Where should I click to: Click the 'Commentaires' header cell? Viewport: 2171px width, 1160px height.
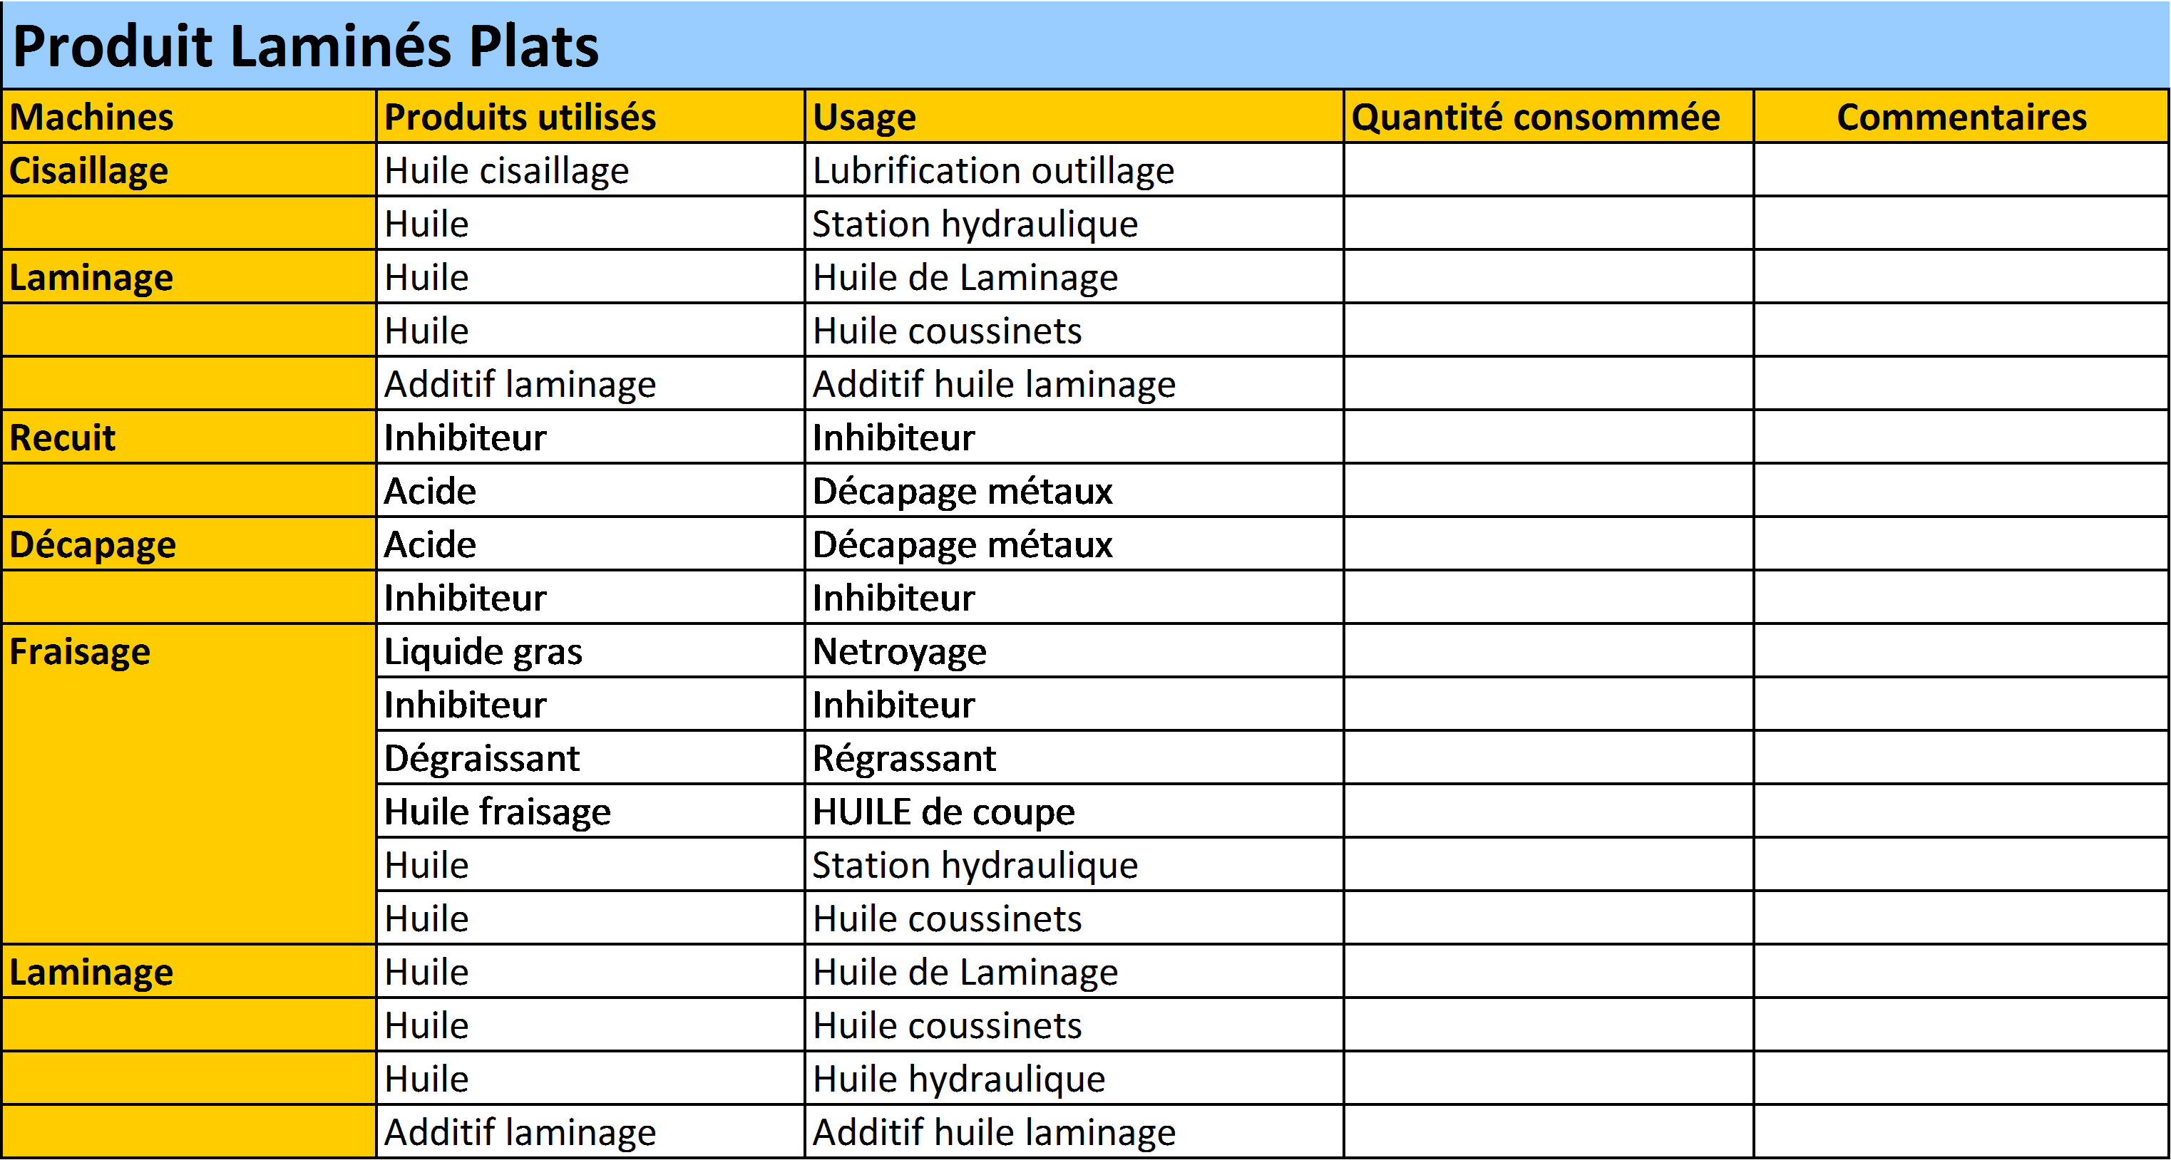point(1961,117)
